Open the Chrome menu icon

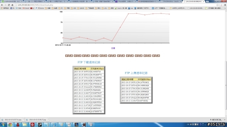pyautogui.click(x=225, y=5)
